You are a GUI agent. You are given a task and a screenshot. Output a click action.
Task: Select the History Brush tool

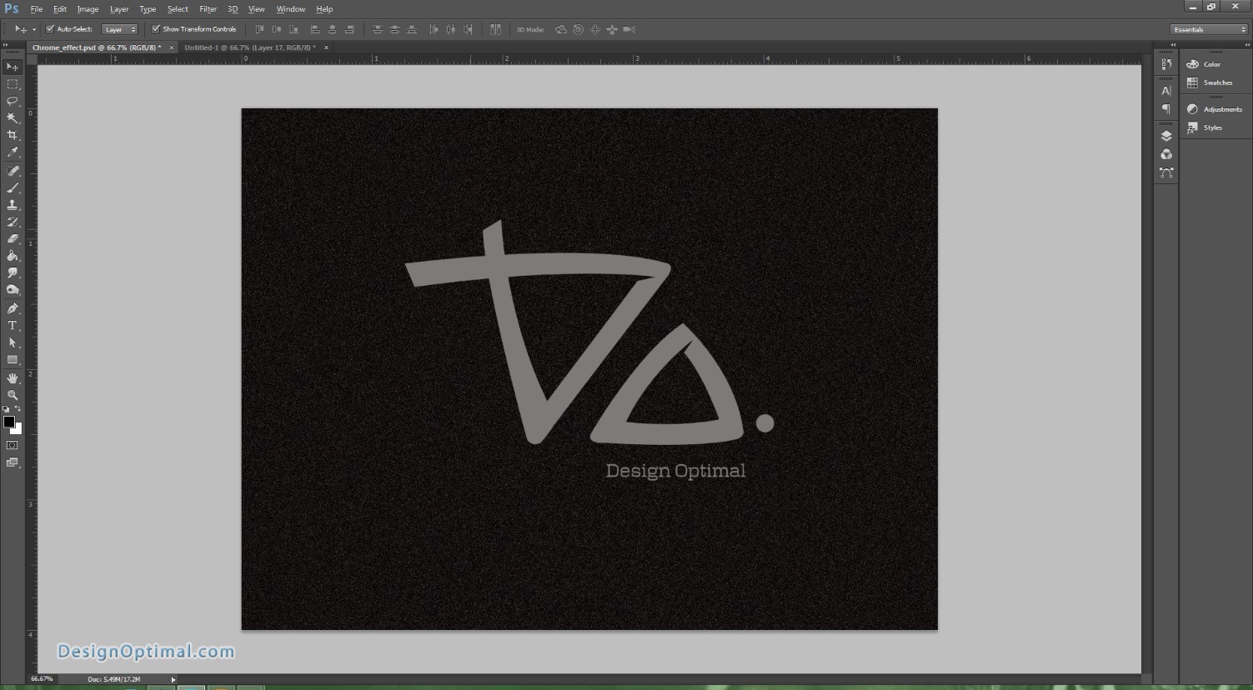(13, 222)
